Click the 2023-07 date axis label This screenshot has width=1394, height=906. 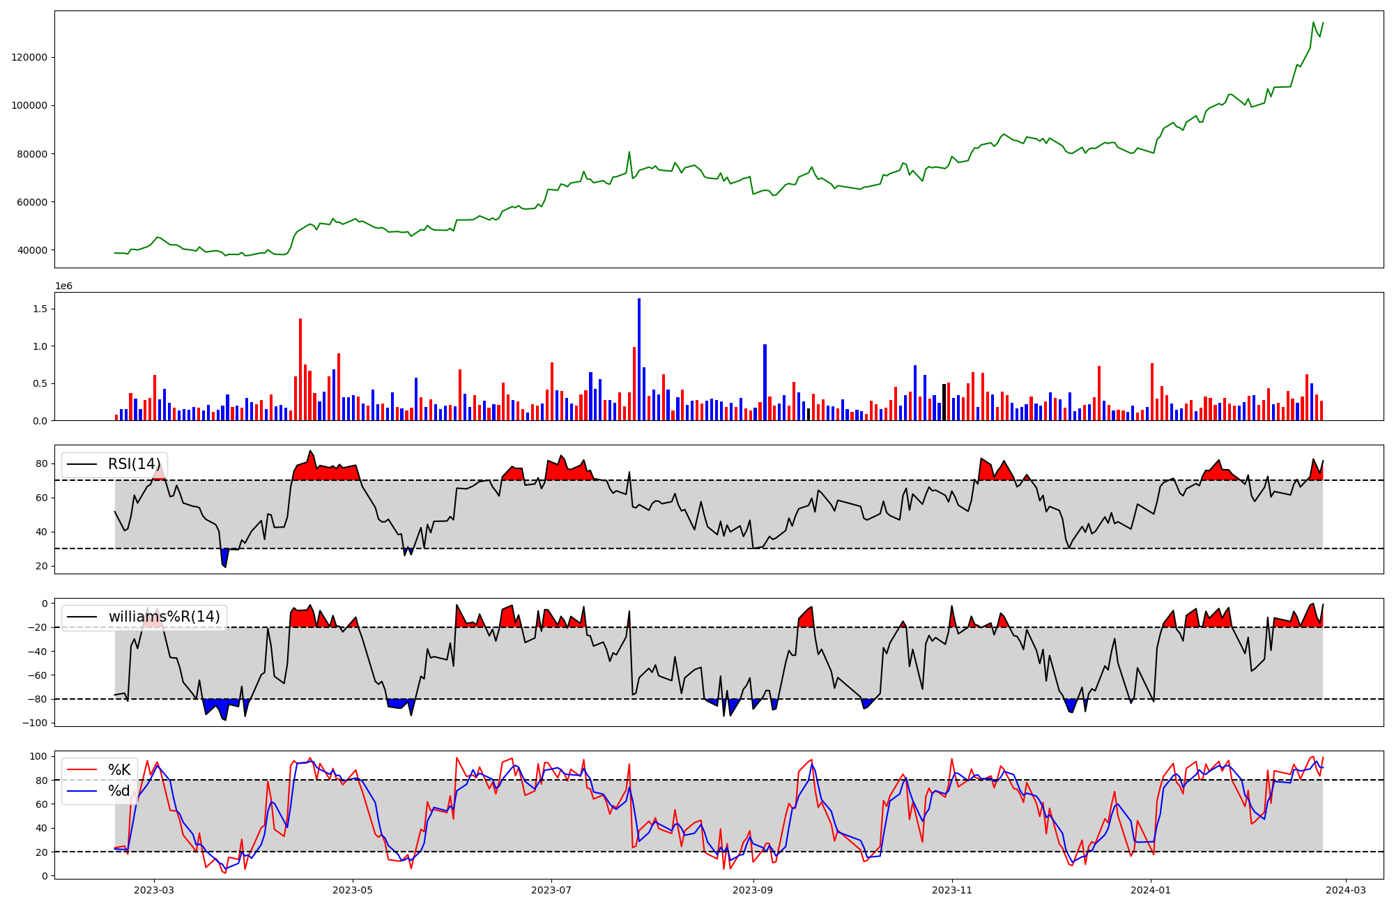click(551, 890)
